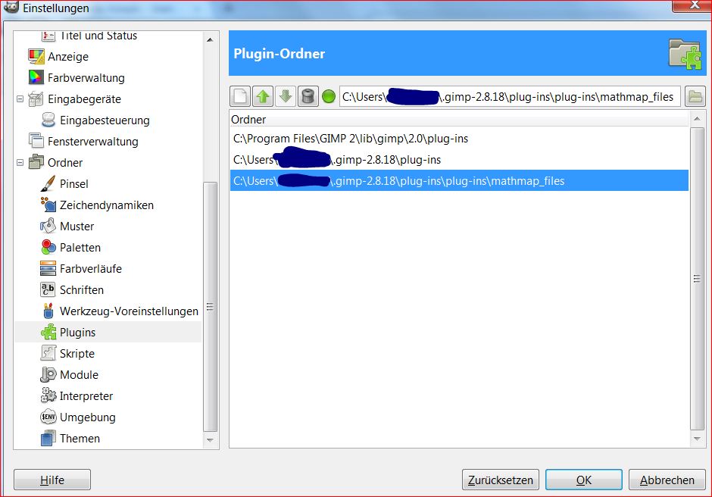Click the Schriften font icon
This screenshot has width=712, height=497.
[x=48, y=289]
